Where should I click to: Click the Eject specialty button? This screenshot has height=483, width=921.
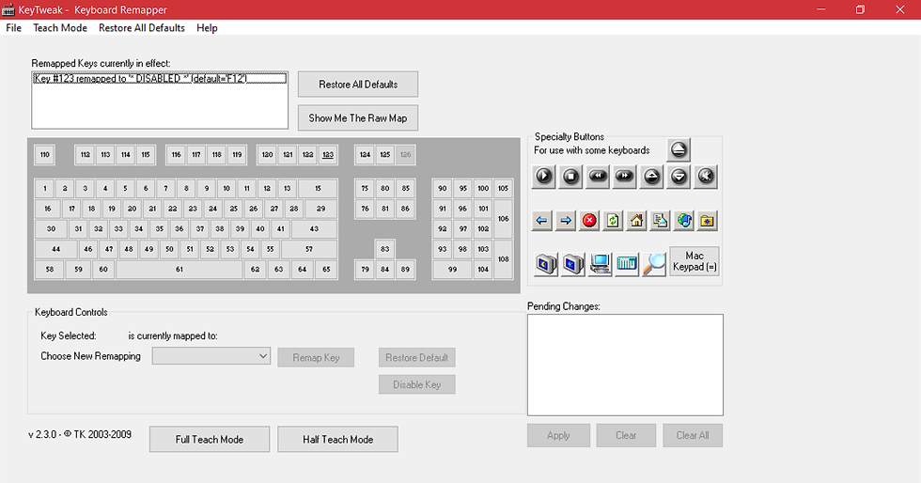coord(679,149)
